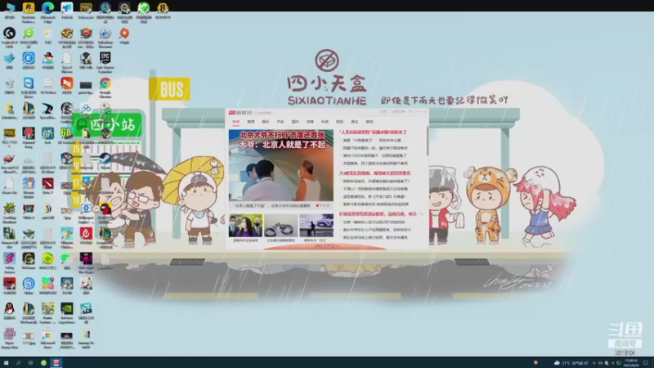This screenshot has height=368, width=654.
Task: Open the Recycle Bin desktop icon
Action: [9, 83]
